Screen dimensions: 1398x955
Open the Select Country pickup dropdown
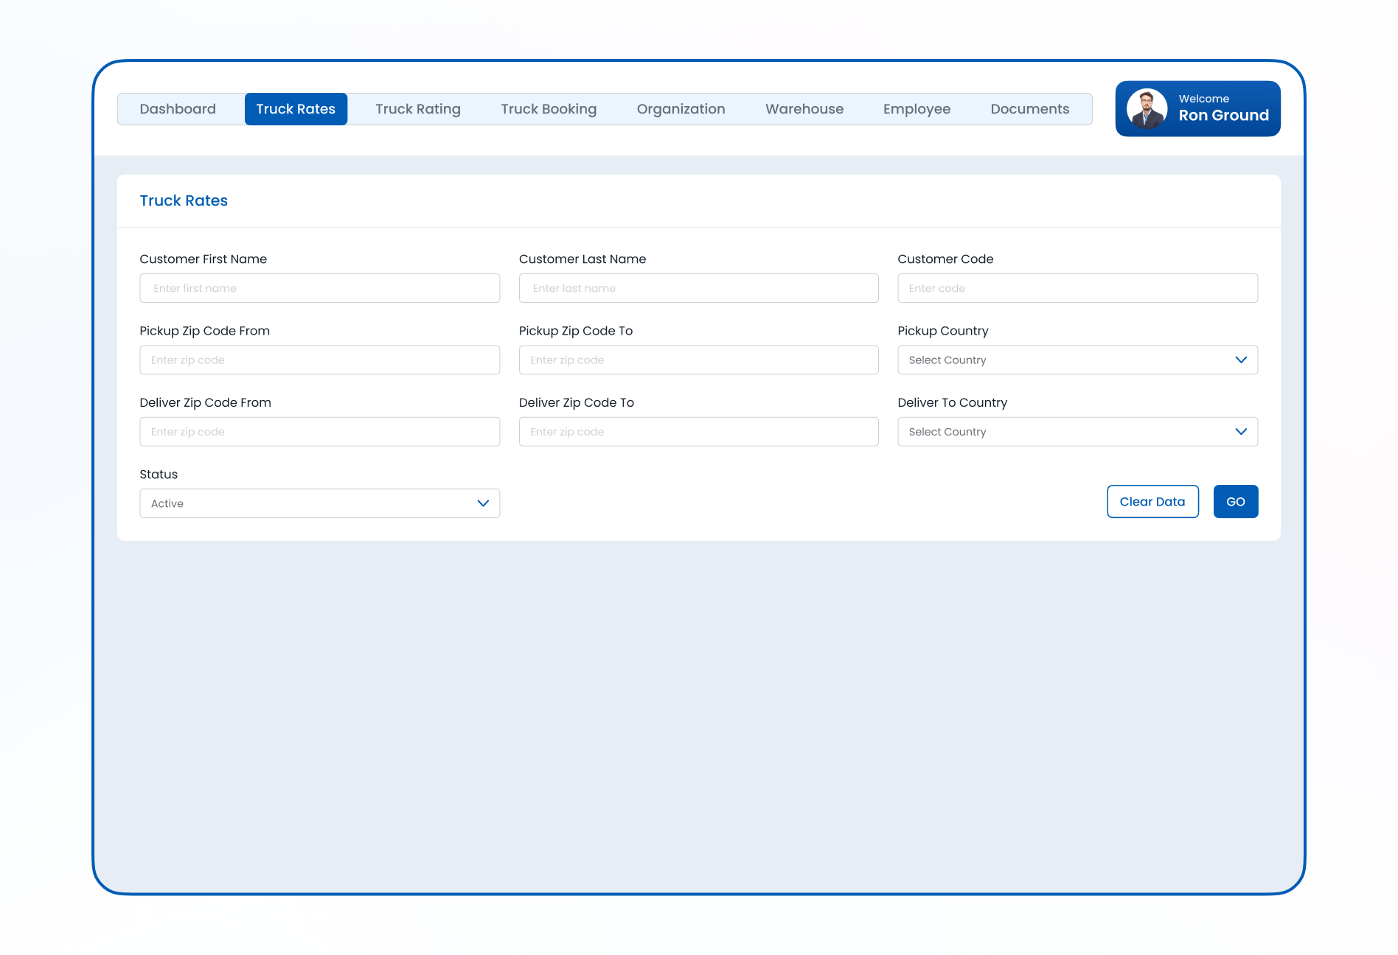1077,360
